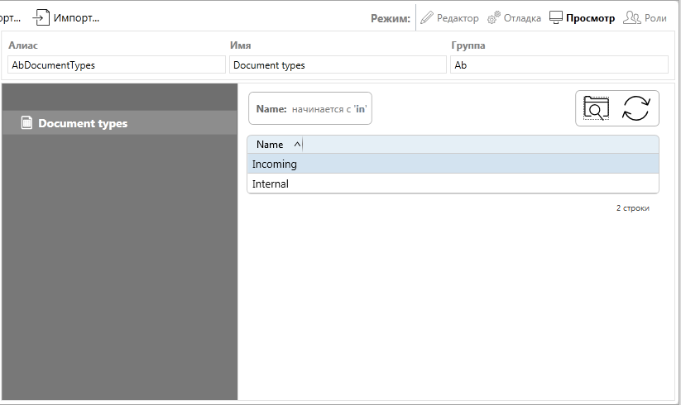Screen dimensions: 681x405
Task: Switch to Отладка mode with gears icon
Action: click(514, 17)
